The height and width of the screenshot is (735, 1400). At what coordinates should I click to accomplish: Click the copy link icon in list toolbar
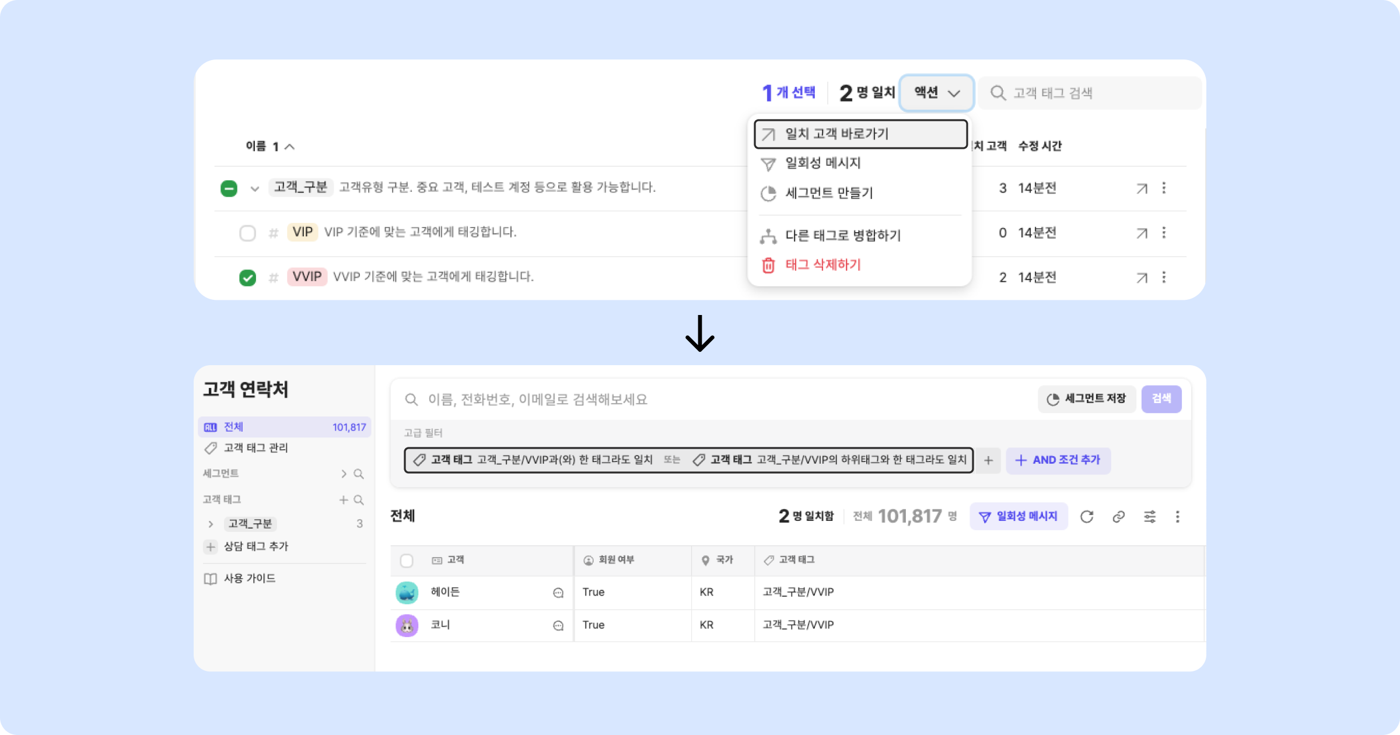pos(1118,517)
